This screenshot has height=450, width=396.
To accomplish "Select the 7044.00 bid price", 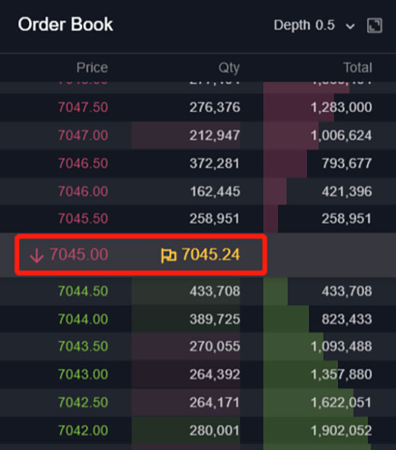I will pyautogui.click(x=82, y=319).
